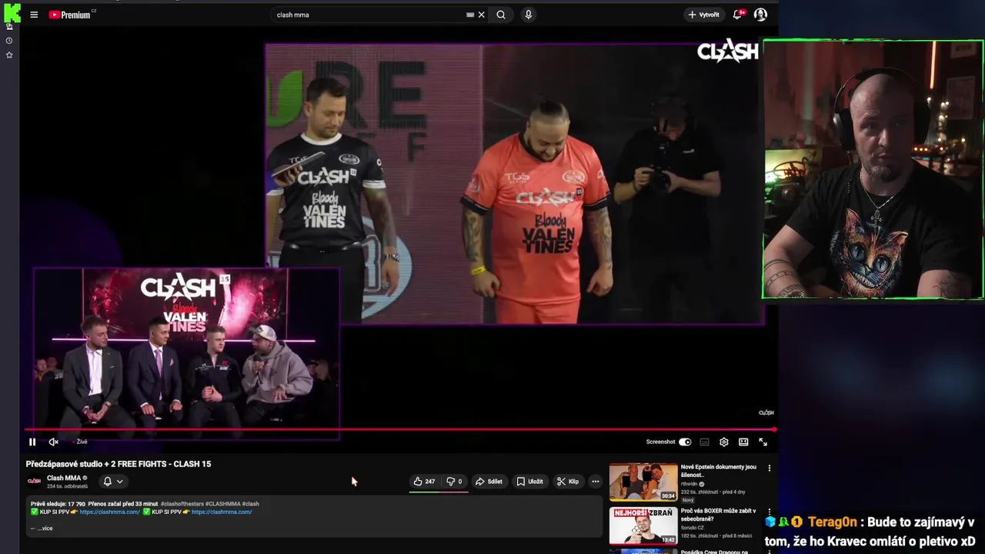Switch to theater mode

pos(743,442)
